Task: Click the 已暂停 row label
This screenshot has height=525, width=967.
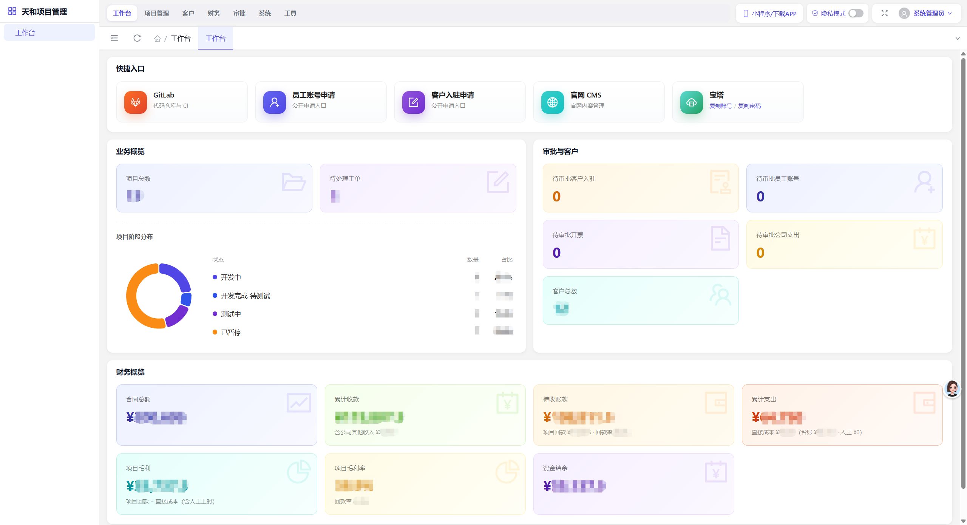Action: [x=231, y=332]
